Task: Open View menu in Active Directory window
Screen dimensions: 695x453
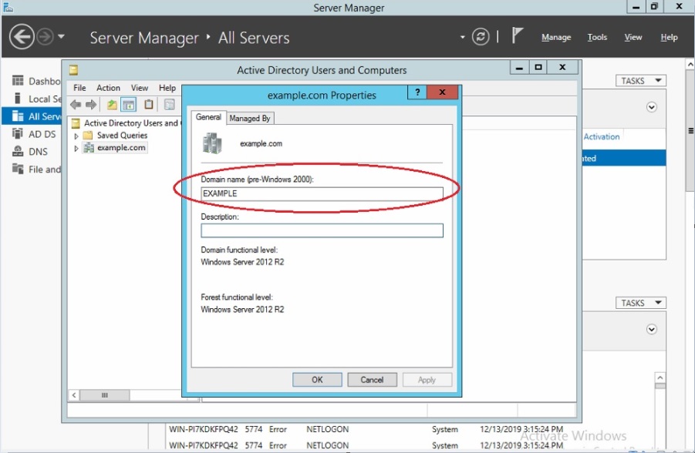Action: [x=139, y=88]
